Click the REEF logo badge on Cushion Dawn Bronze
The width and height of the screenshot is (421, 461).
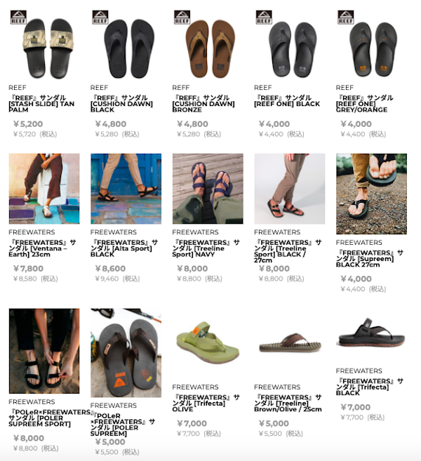coord(182,17)
